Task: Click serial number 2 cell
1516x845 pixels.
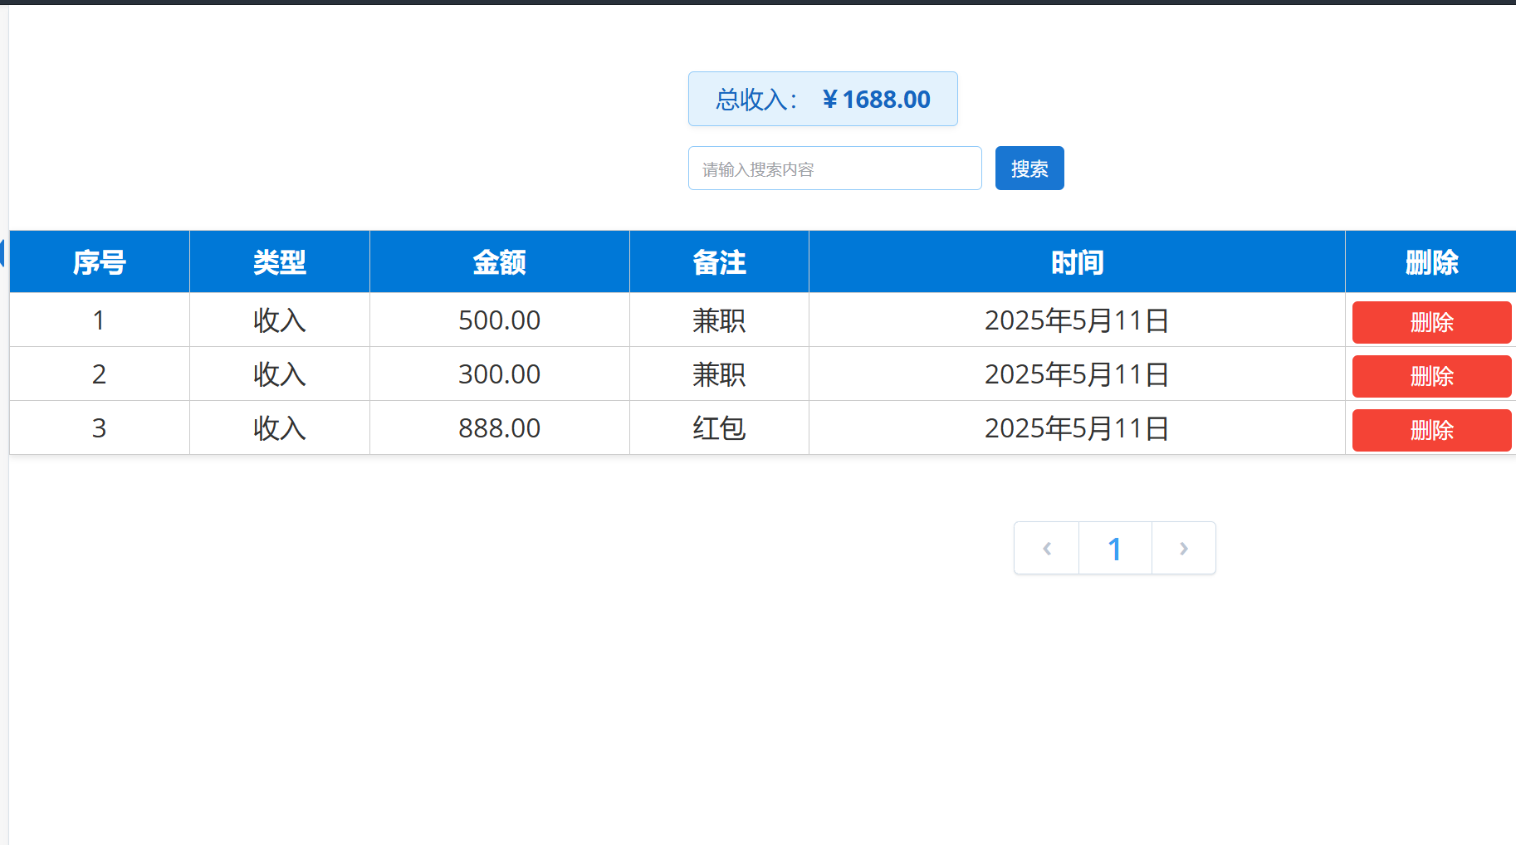Action: pos(100,374)
